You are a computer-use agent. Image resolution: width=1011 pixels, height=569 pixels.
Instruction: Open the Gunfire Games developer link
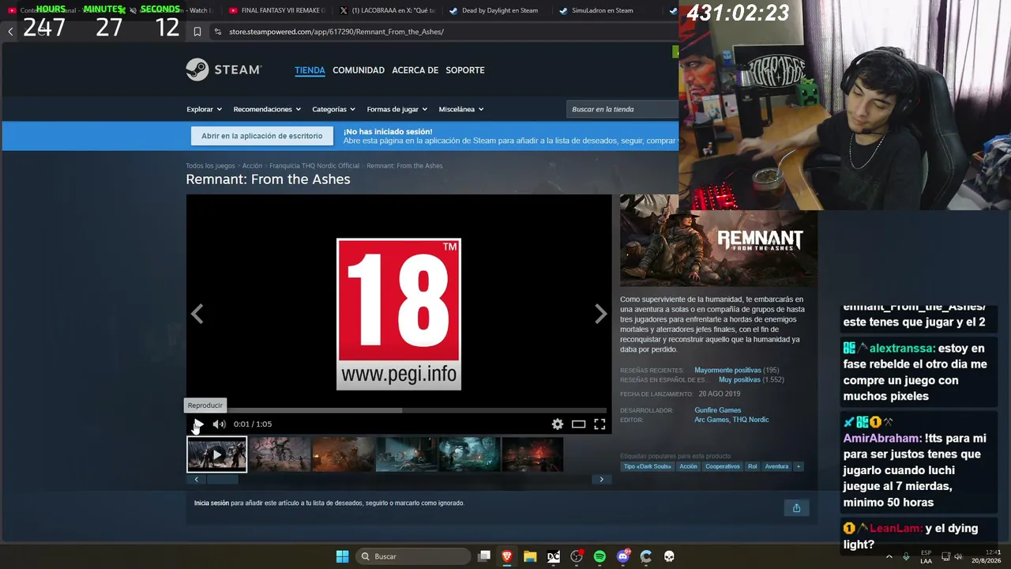coord(717,410)
